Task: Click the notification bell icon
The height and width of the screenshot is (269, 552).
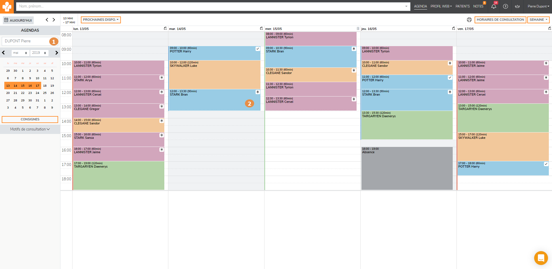Action: (x=494, y=6)
